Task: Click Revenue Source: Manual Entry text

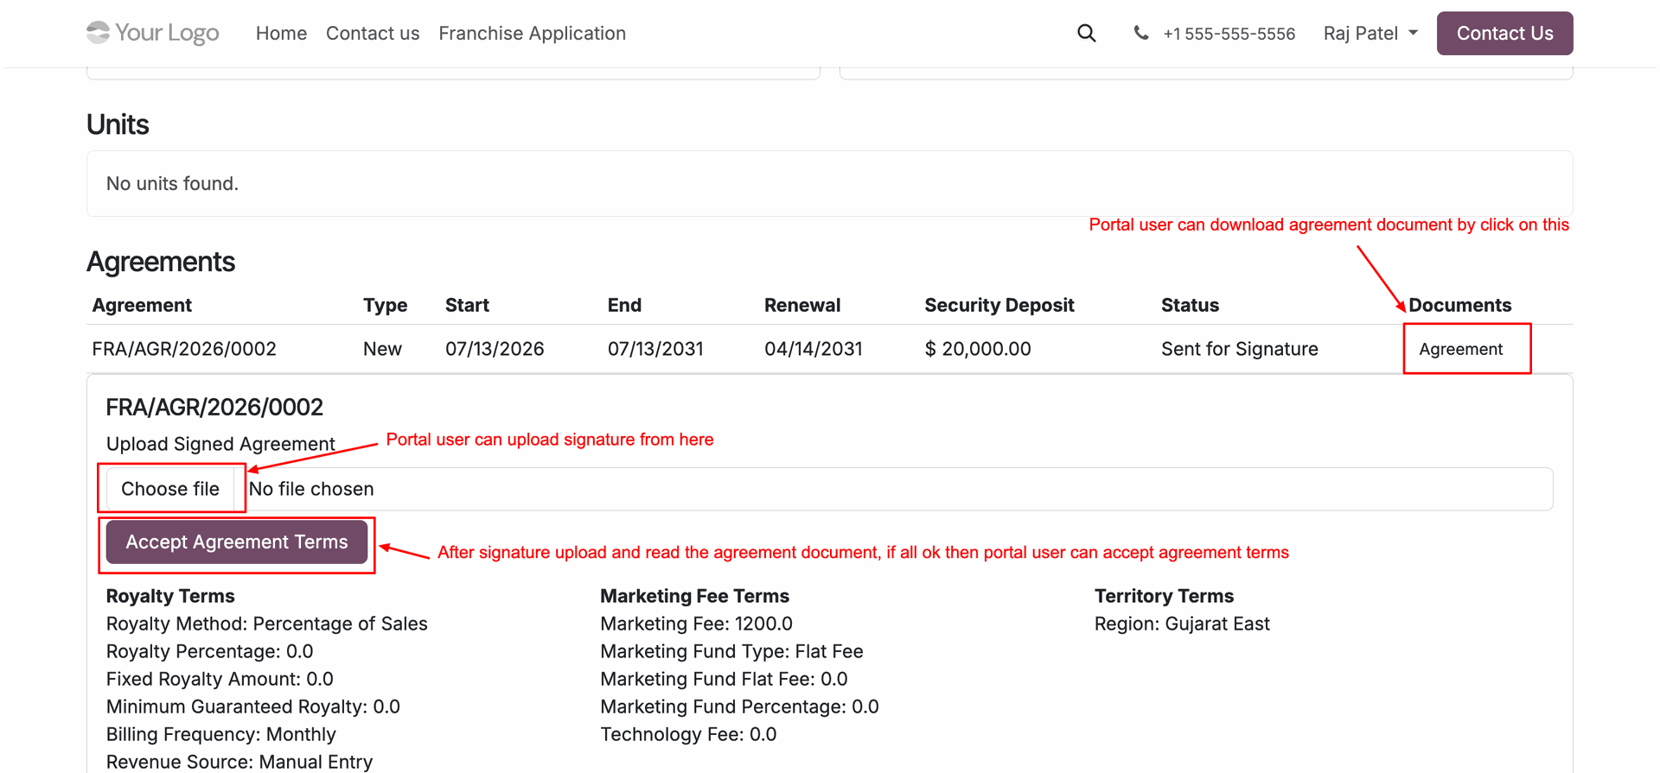Action: [239, 762]
